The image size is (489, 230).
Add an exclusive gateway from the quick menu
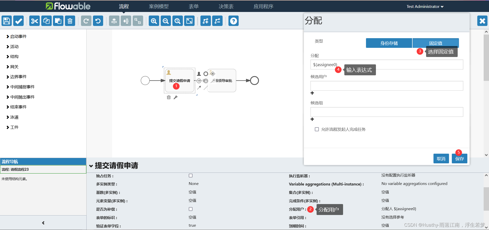click(x=213, y=74)
